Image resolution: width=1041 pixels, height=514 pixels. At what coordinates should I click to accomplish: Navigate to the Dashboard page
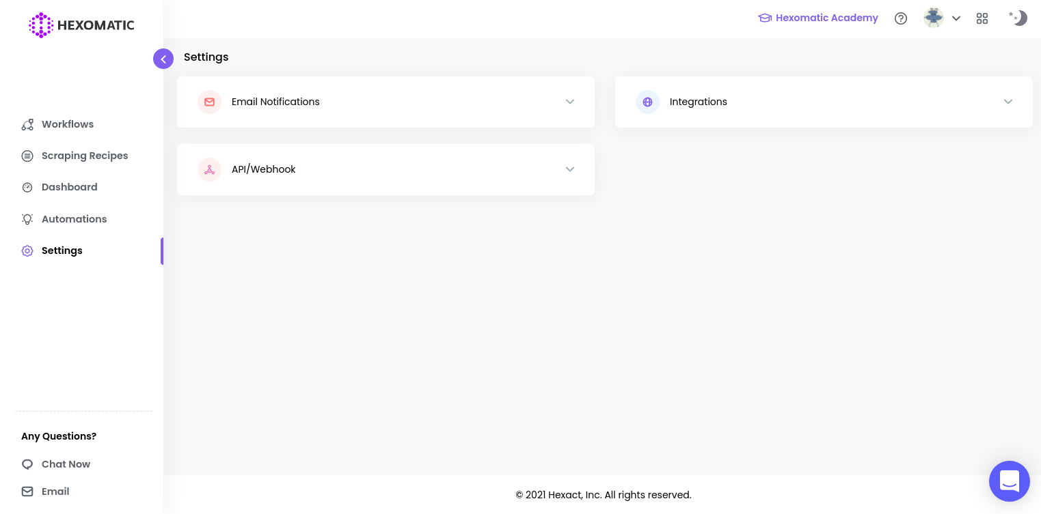(69, 187)
